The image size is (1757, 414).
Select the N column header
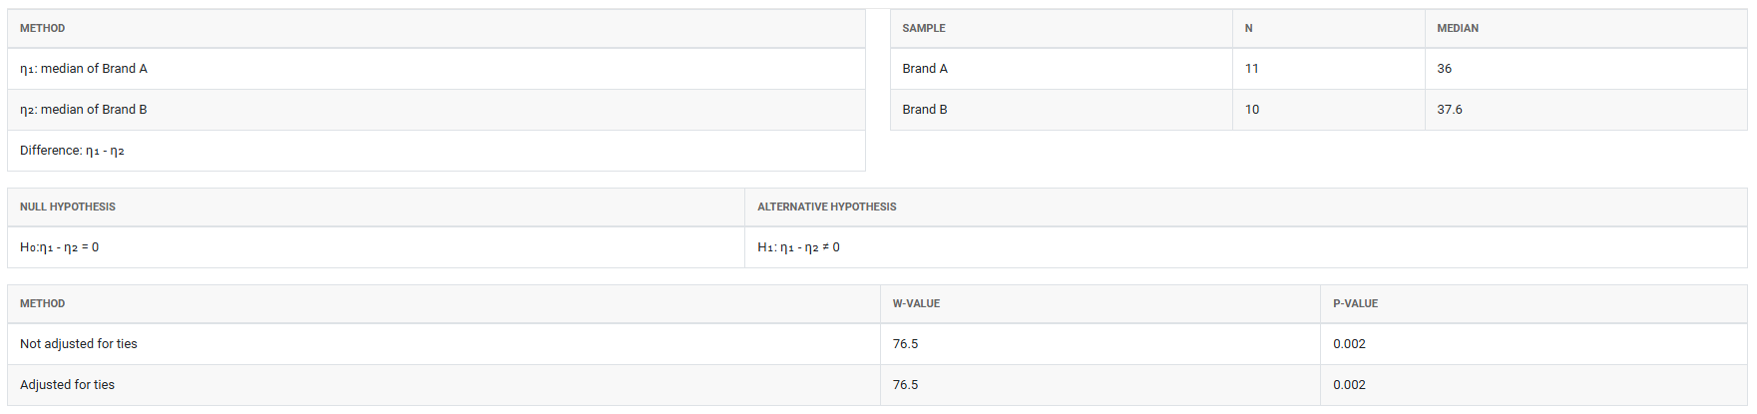click(1249, 28)
